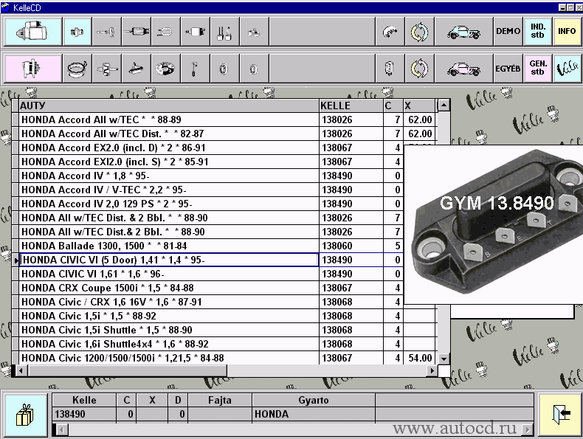Click the exit door icon at bottom right
Screen dimensions: 583x439
click(x=560, y=415)
